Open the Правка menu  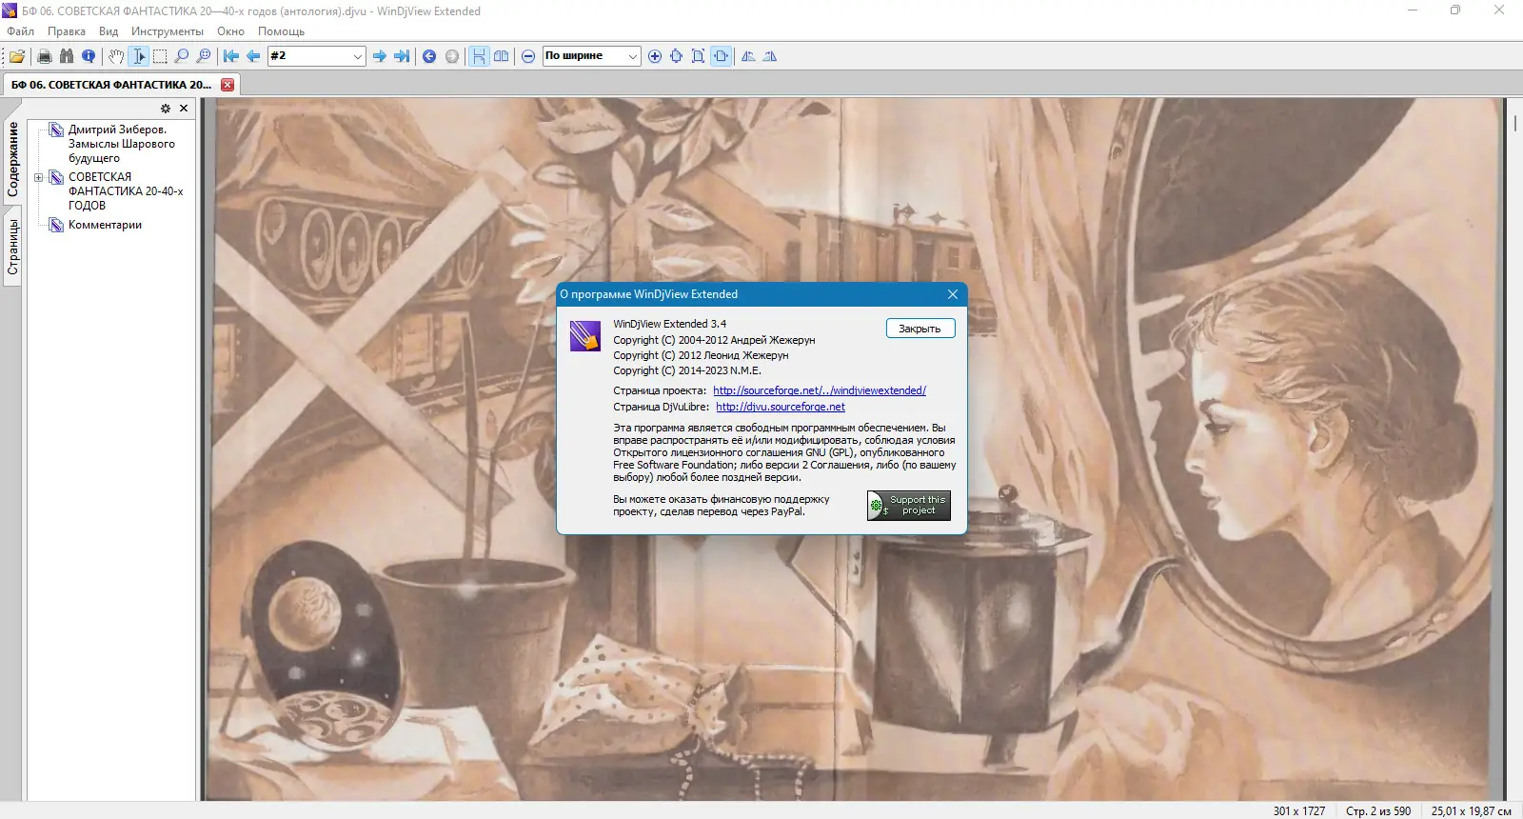click(x=67, y=31)
